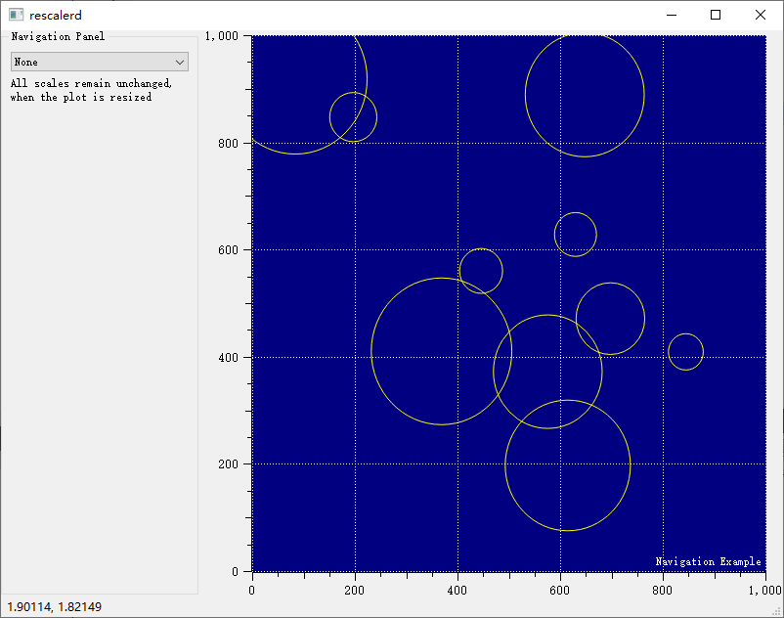Click the status bar coordinates '1.90114, 1.82149'
Screen dimensions: 784x618
tap(54, 607)
